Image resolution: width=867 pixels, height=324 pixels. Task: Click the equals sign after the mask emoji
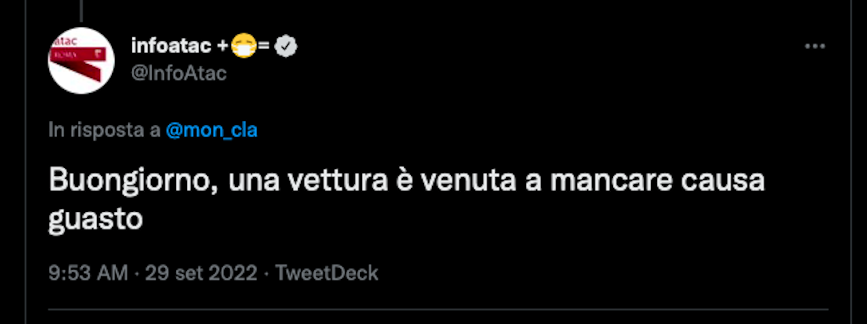coord(264,46)
